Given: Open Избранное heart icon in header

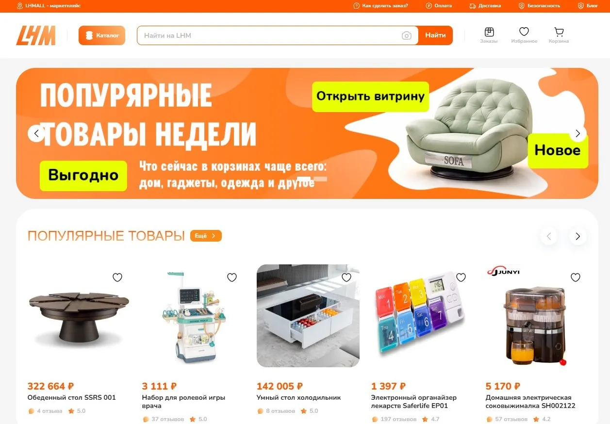Looking at the screenshot, I should tap(524, 35).
